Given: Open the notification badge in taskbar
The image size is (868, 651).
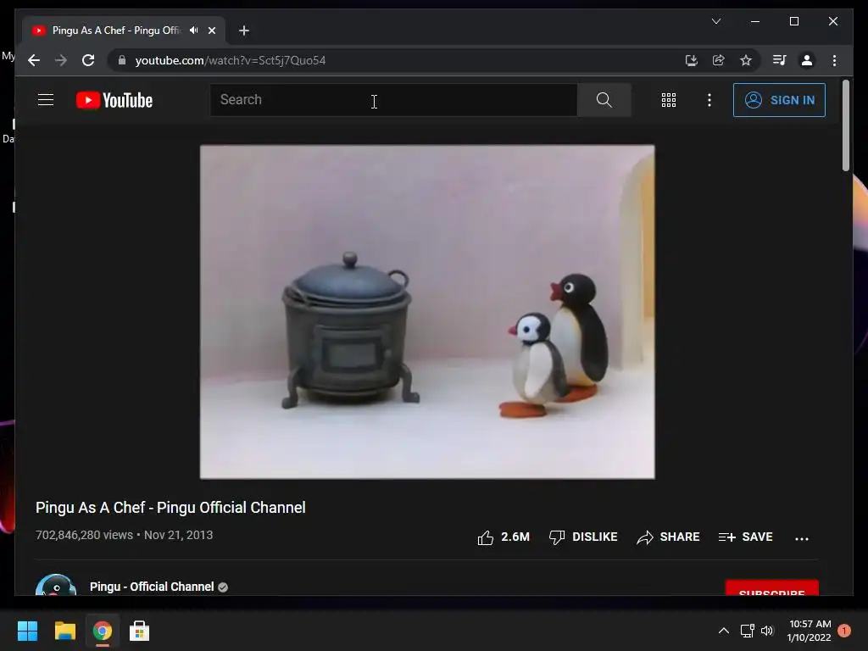Looking at the screenshot, I should point(844,631).
